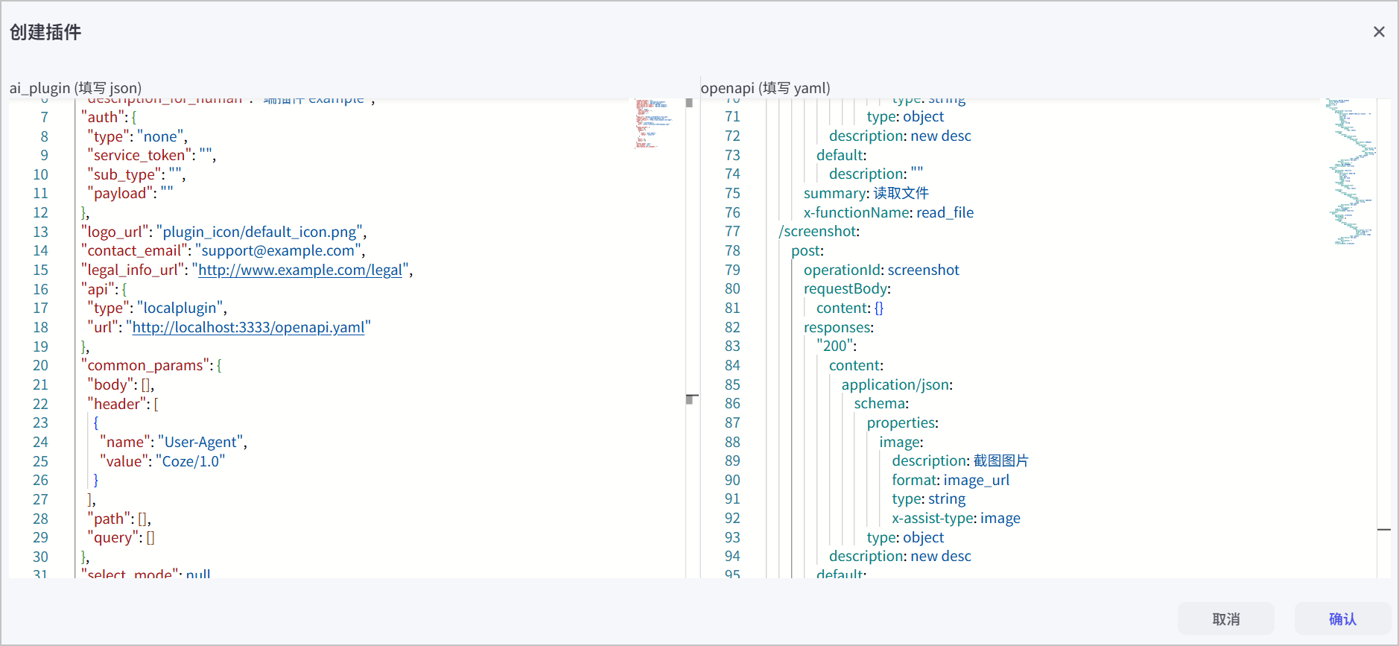Click the "body": [] line
1399x646 pixels.
click(x=121, y=384)
